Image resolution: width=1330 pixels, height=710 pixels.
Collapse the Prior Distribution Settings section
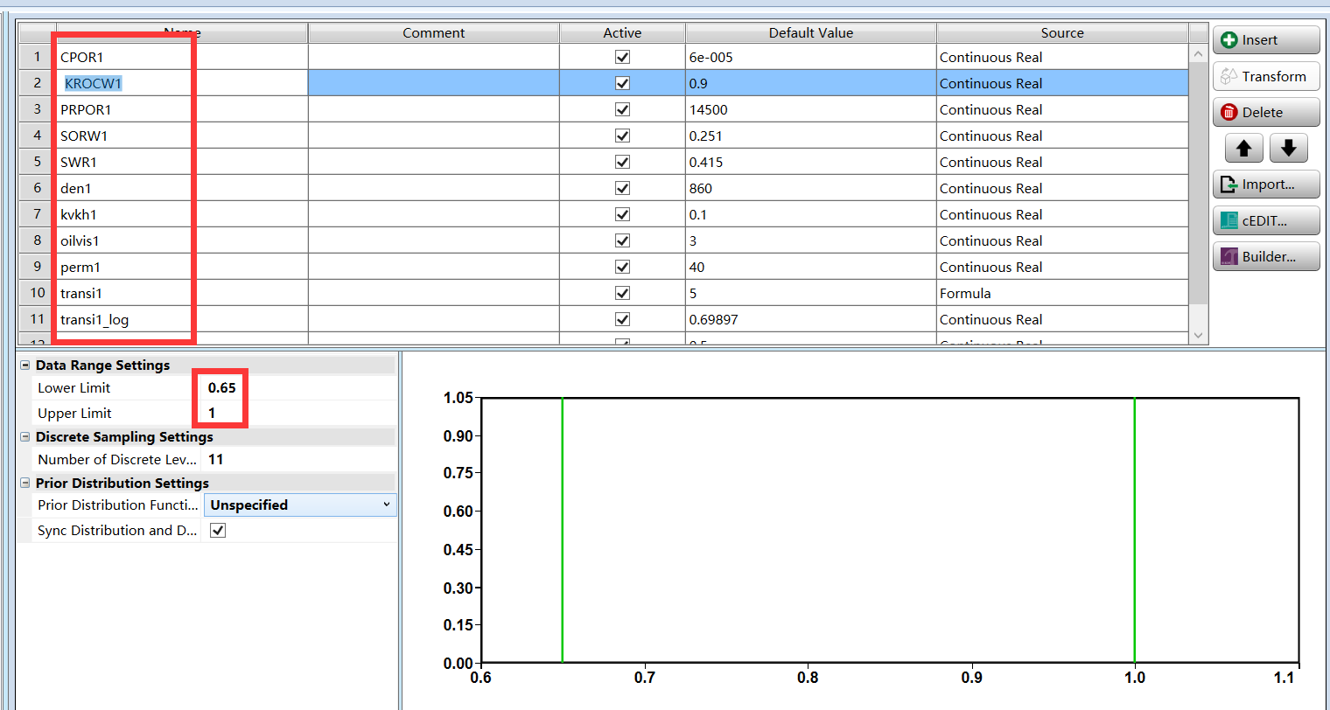click(25, 484)
